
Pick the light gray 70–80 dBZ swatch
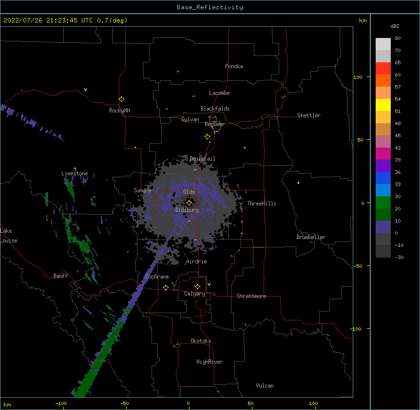point(383,44)
